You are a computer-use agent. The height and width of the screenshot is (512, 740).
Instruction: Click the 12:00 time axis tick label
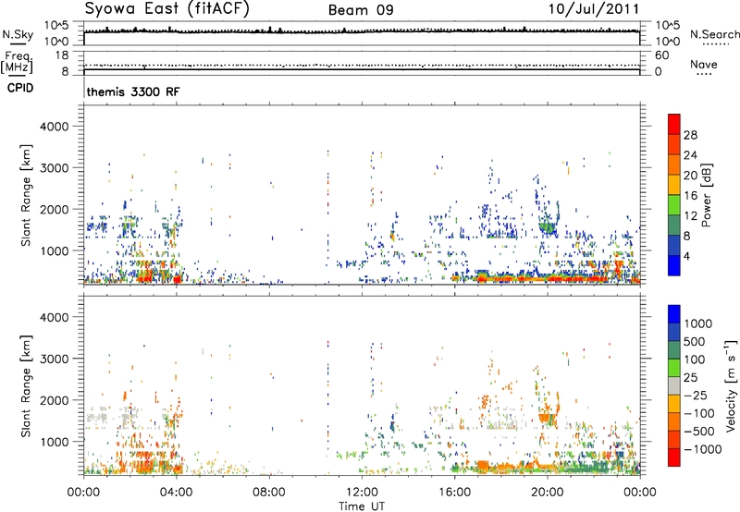[x=362, y=491]
